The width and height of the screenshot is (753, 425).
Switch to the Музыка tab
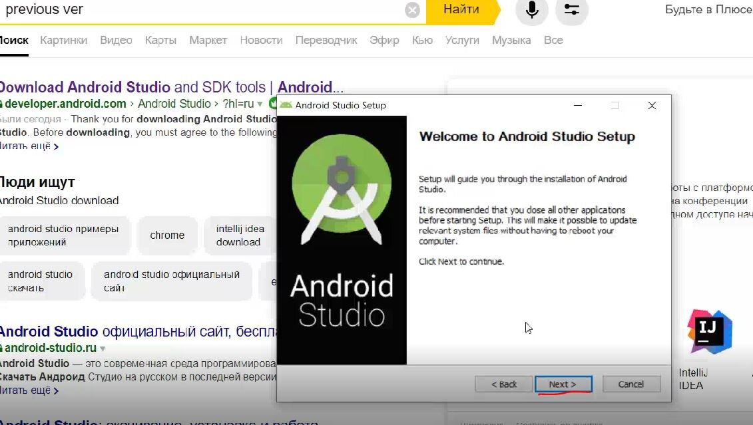511,41
